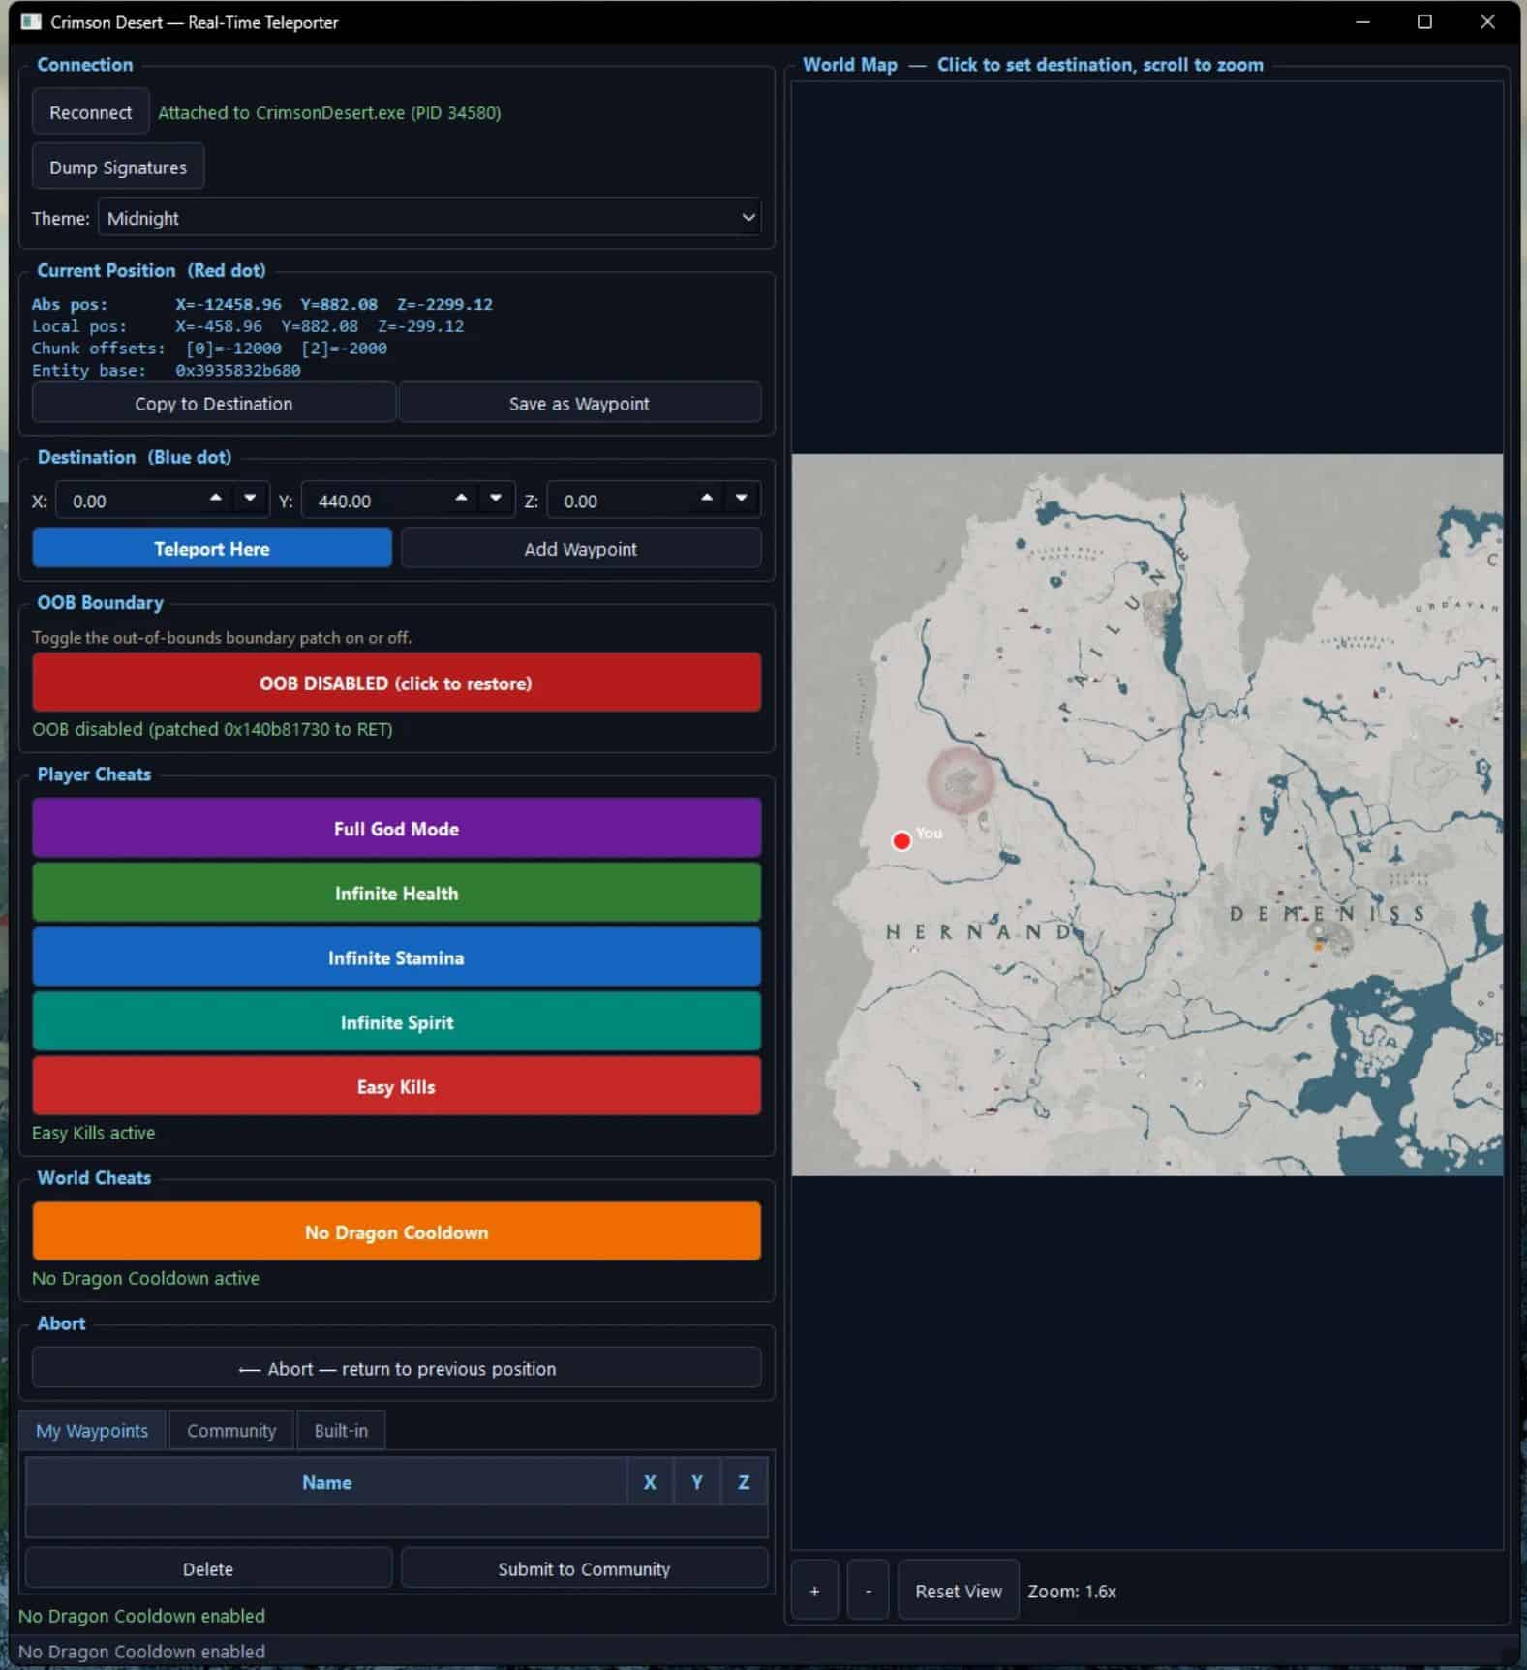The image size is (1527, 1670).
Task: Increase destination X with up arrow
Action: 216,499
